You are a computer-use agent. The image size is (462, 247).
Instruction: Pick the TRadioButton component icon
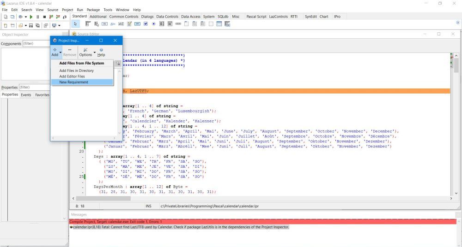click(x=154, y=24)
